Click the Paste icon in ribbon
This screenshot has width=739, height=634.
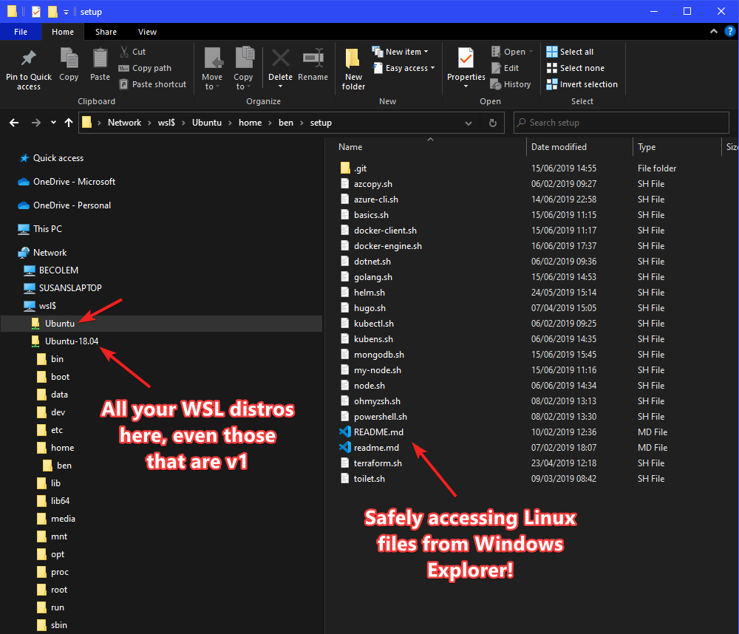100,59
